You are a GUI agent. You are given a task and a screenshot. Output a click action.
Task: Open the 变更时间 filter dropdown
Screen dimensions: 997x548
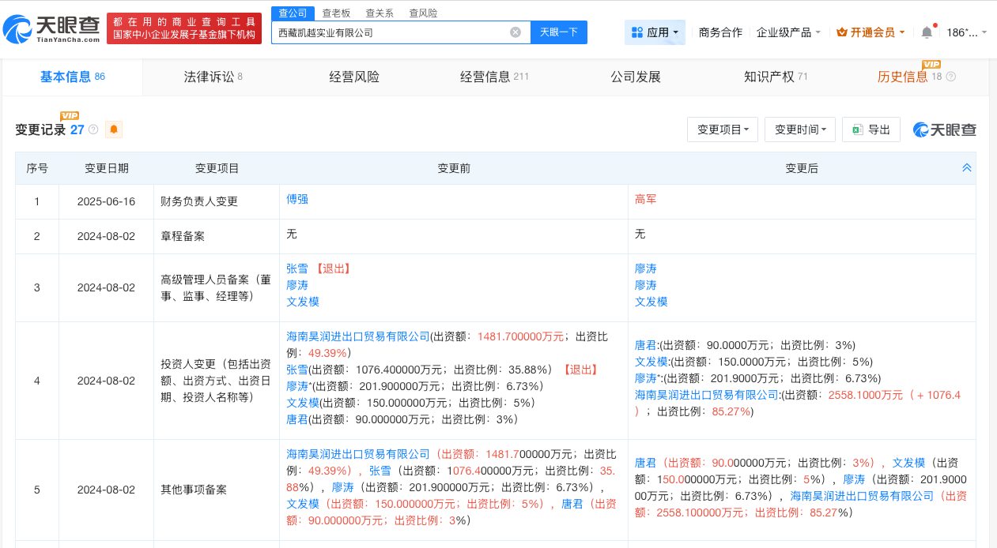[x=799, y=129]
